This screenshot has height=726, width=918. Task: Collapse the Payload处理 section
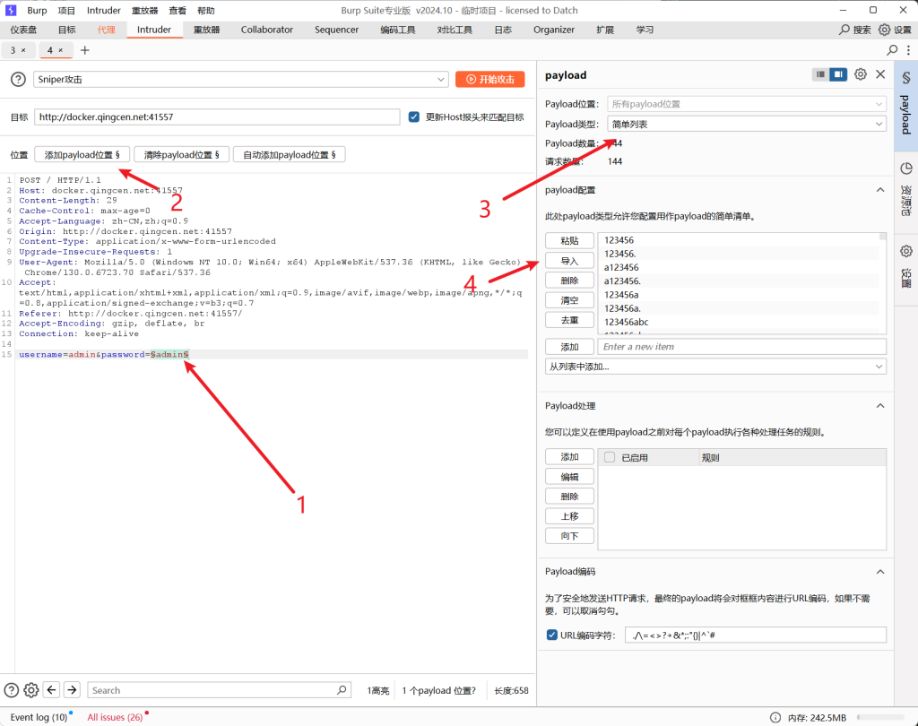(x=880, y=406)
